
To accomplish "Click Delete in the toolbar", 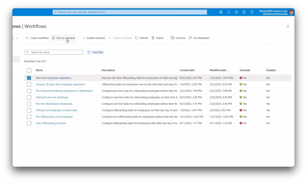I will (157, 38).
